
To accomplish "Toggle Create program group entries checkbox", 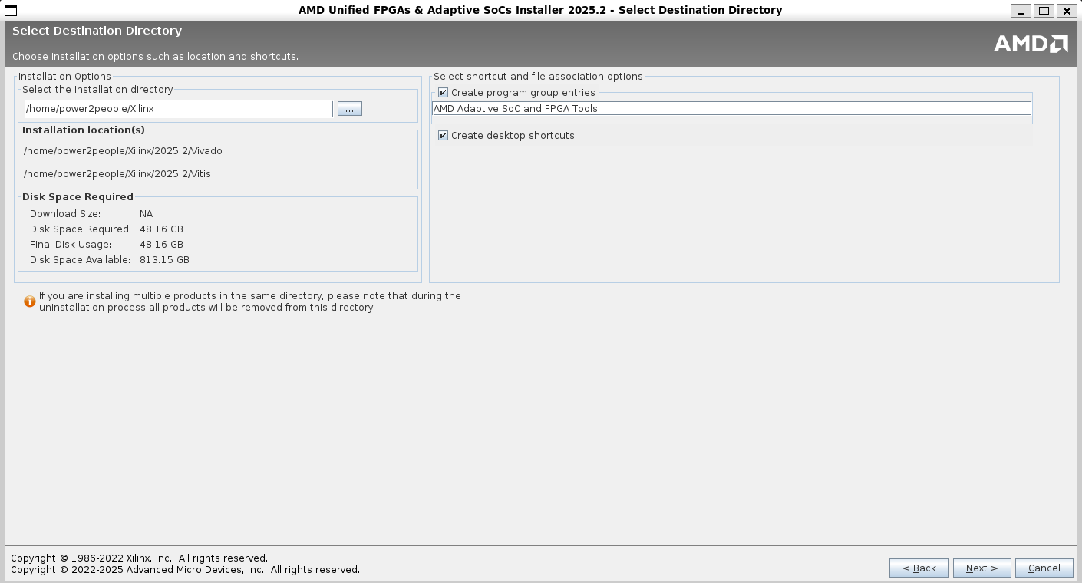I will tap(443, 93).
